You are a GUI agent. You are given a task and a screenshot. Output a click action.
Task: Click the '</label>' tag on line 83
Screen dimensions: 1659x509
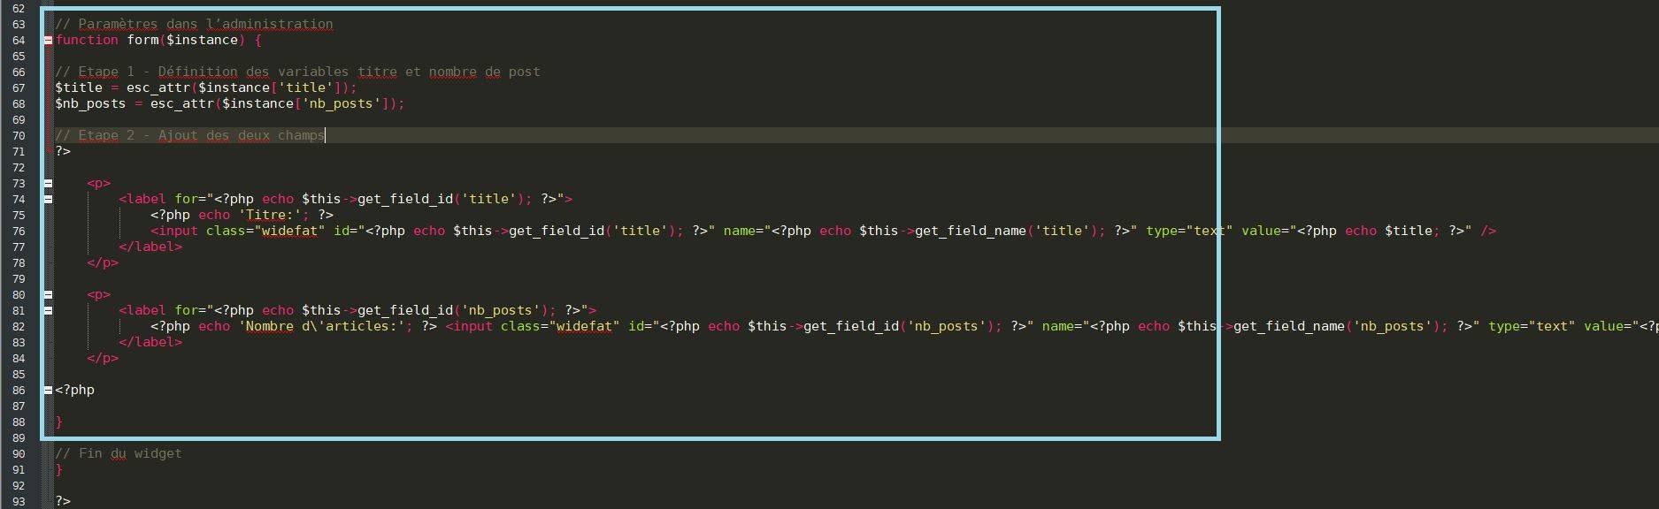tap(150, 342)
